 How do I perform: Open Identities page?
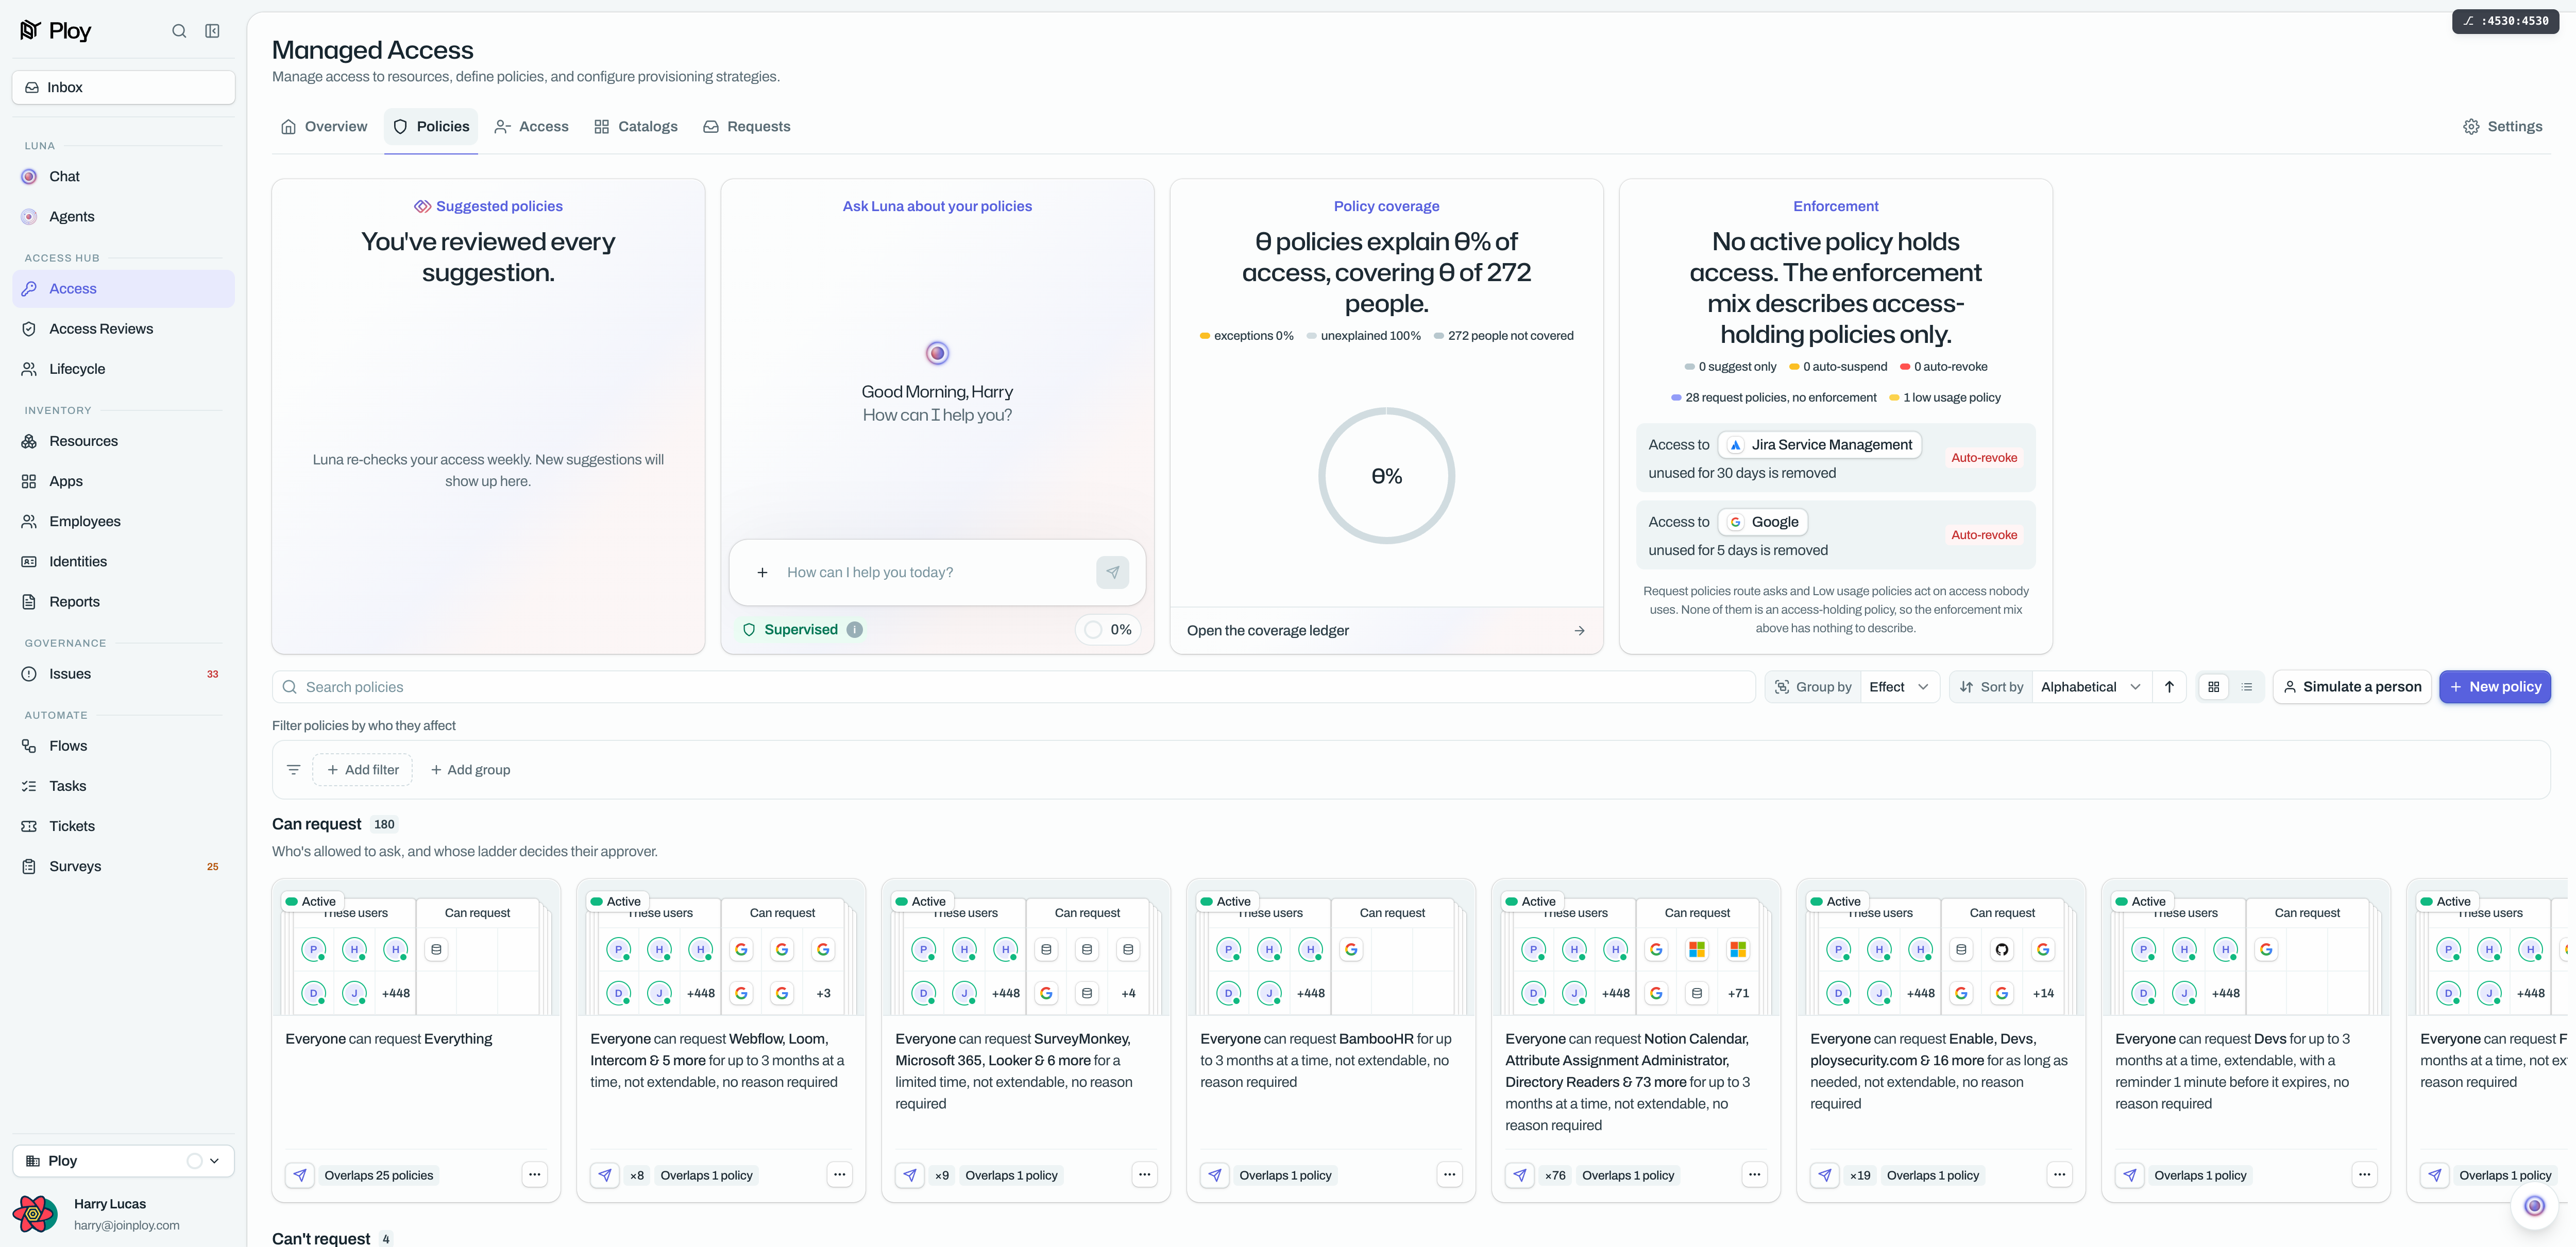coord(123,562)
